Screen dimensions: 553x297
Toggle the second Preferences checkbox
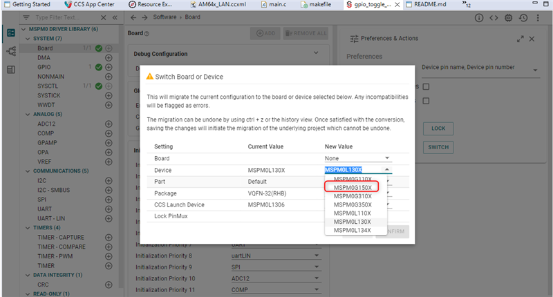click(427, 101)
